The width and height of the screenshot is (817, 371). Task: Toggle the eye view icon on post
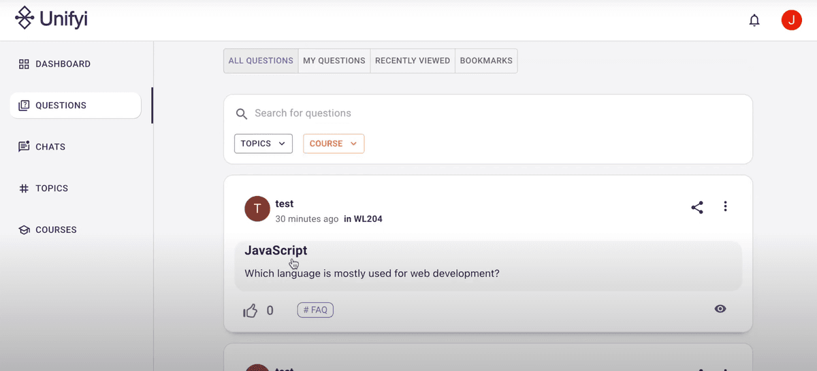tap(720, 309)
